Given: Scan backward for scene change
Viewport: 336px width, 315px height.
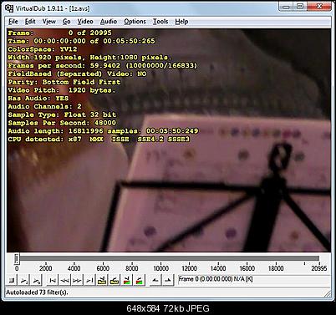Looking at the screenshot, I should tap(127, 280).
